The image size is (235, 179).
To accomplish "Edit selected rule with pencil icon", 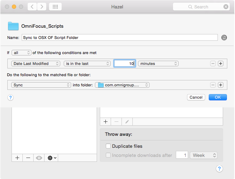I will 127,122.
